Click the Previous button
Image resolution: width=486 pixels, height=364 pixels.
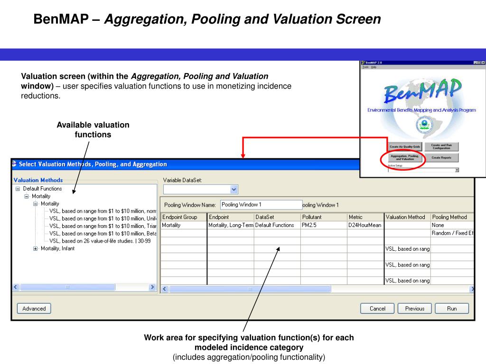[x=415, y=309]
